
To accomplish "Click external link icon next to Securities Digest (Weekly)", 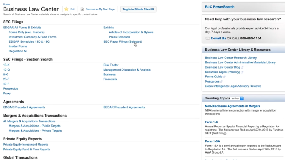I will 242,72.
